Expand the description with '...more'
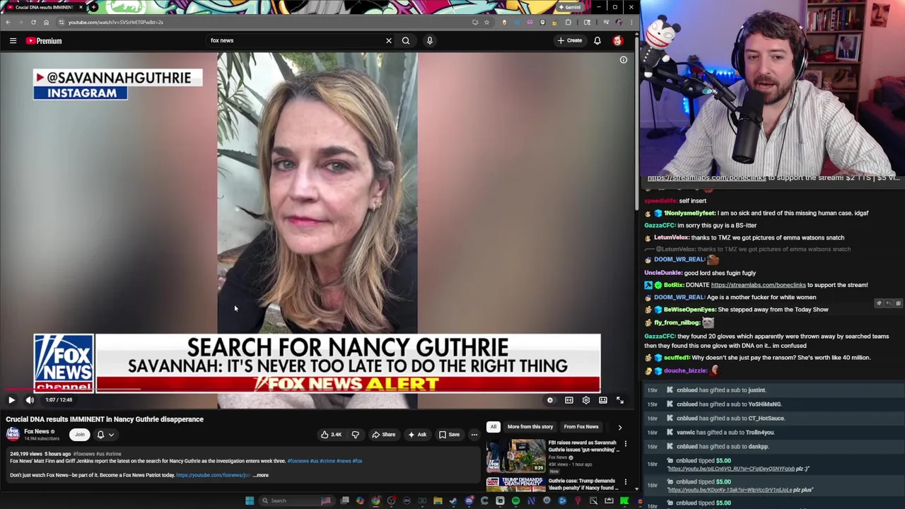 261,475
